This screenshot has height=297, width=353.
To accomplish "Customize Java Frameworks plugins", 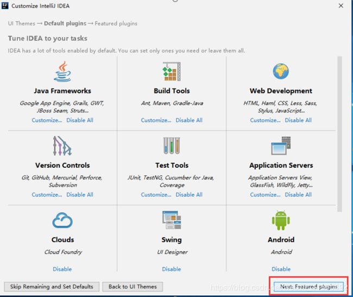I will tap(47, 120).
